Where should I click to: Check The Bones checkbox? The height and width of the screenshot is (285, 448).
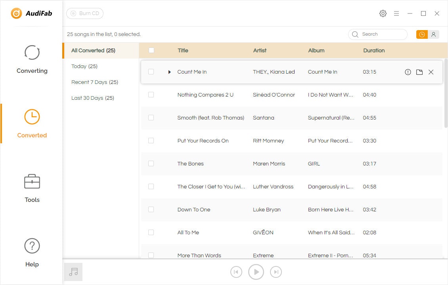[x=151, y=163]
